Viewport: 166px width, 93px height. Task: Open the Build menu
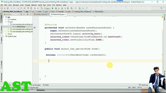40,5
